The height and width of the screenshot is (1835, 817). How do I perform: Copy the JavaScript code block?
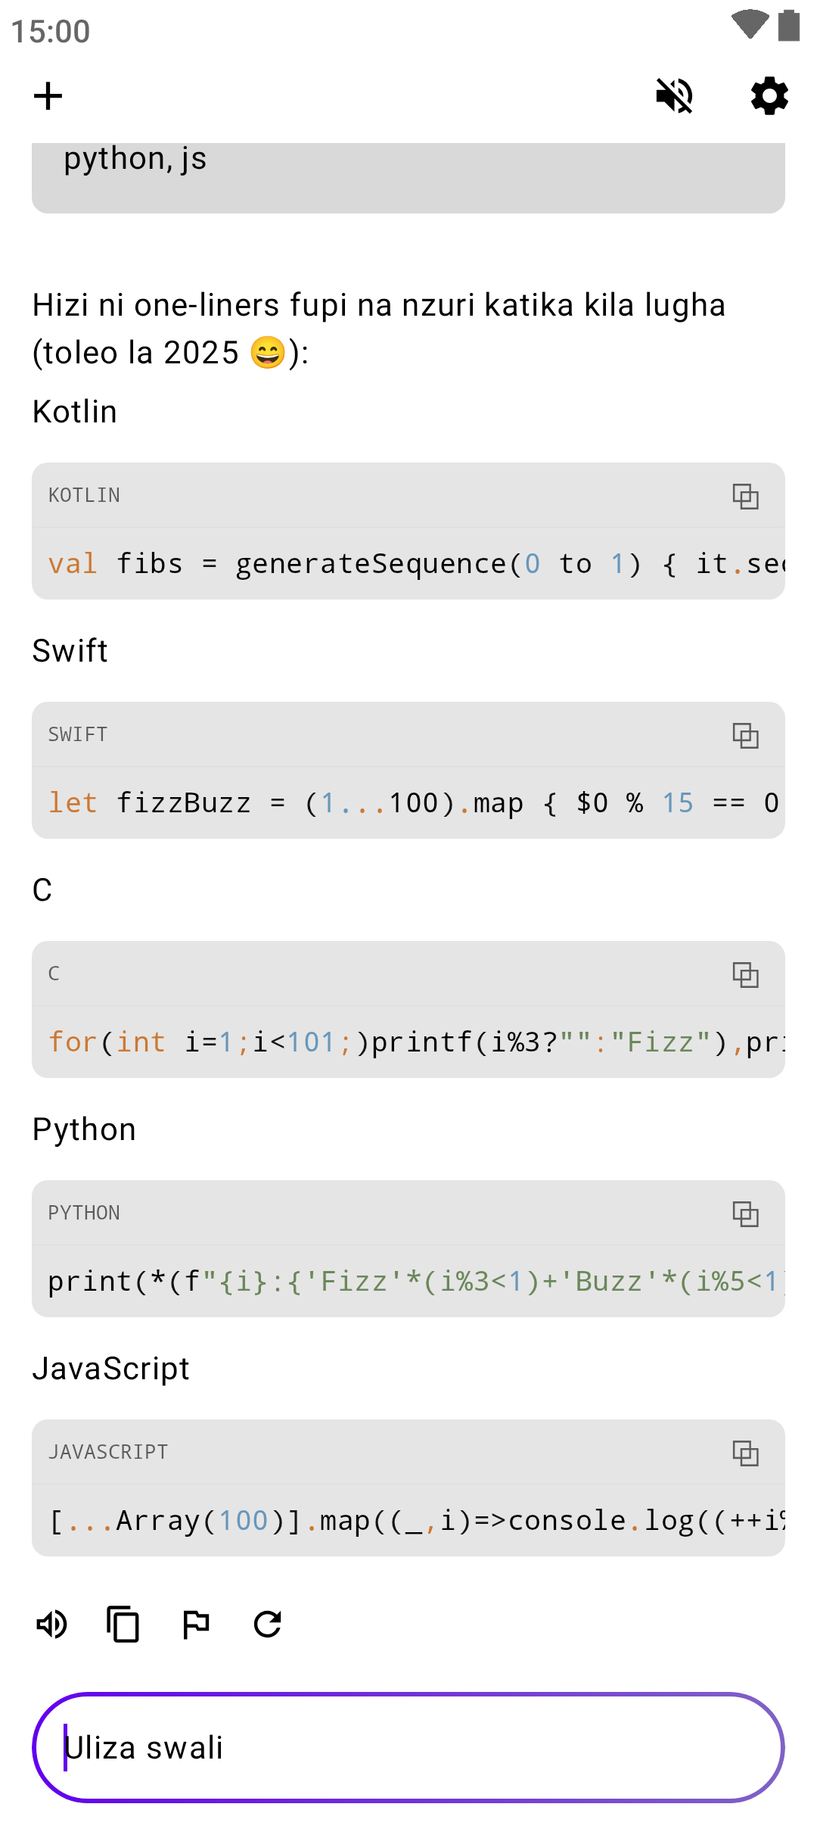coord(745,1453)
